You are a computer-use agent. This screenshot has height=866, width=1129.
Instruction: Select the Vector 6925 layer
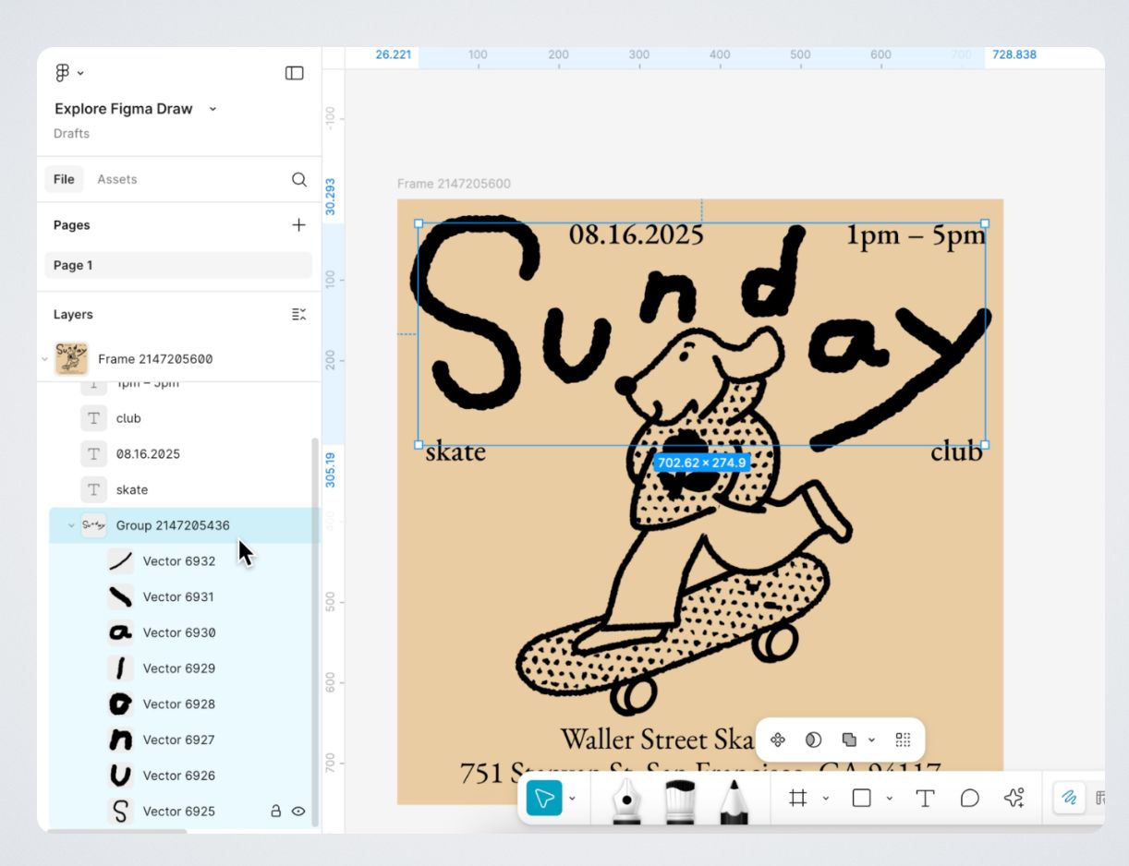click(181, 811)
